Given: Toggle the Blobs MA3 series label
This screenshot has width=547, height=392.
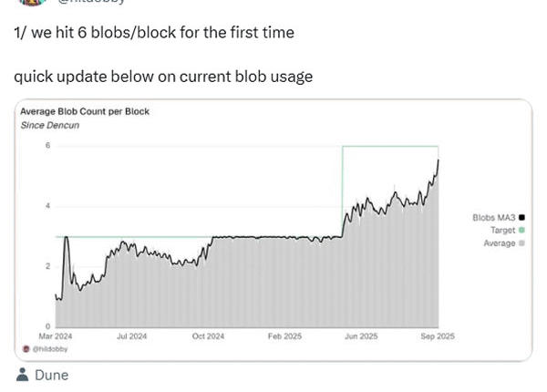Looking at the screenshot, I should tap(494, 218).
